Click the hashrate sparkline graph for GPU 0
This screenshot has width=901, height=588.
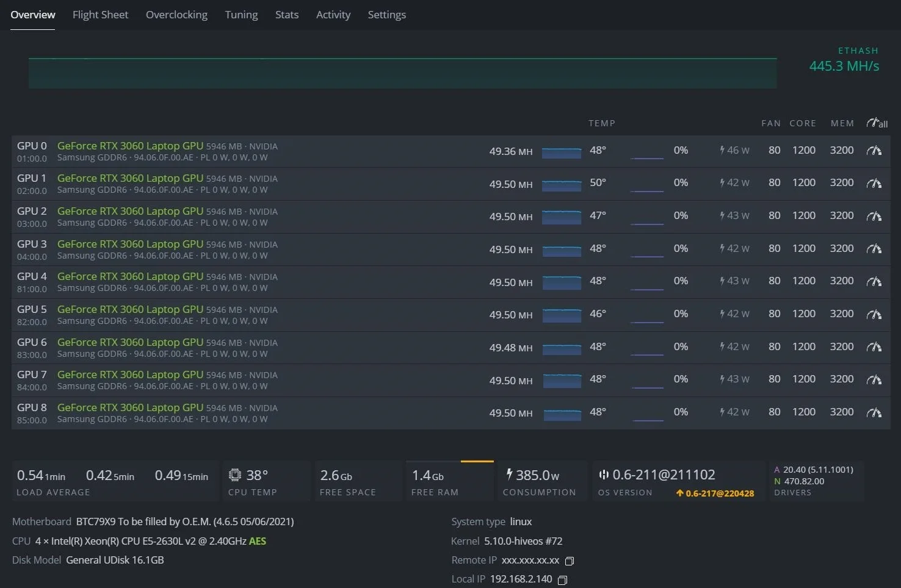tap(562, 152)
